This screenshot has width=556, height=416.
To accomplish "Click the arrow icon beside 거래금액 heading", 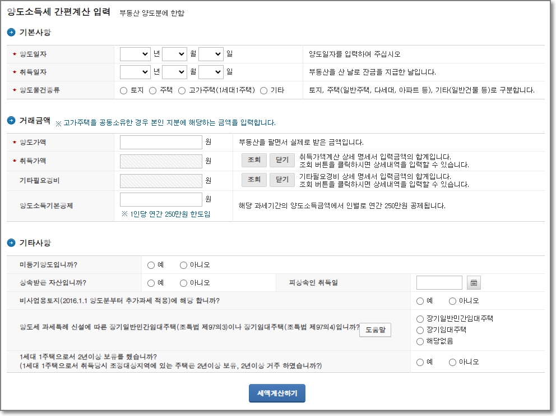I will coord(11,121).
